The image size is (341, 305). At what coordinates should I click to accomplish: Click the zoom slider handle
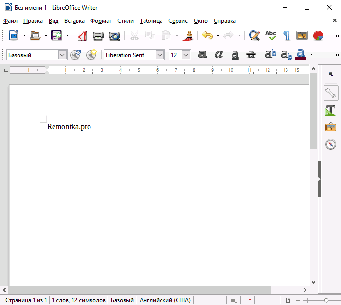click(x=326, y=300)
